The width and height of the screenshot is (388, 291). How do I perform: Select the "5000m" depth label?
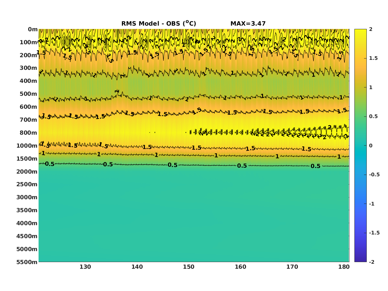[x=27, y=249]
